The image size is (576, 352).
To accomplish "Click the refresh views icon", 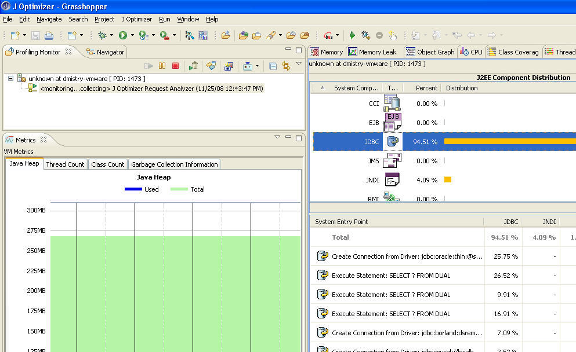I will 211,66.
